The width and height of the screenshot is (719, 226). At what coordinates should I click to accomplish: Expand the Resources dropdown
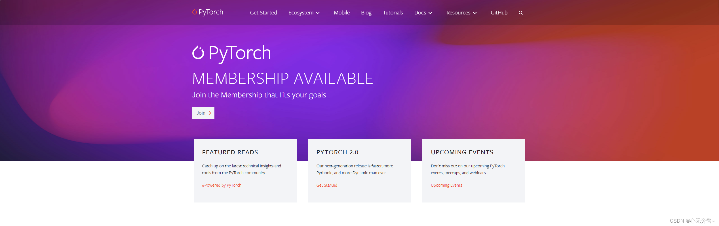(461, 13)
